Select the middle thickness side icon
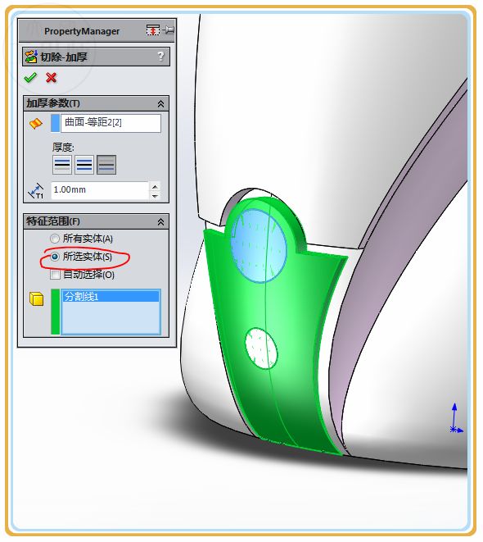The width and height of the screenshot is (483, 542). tap(84, 165)
